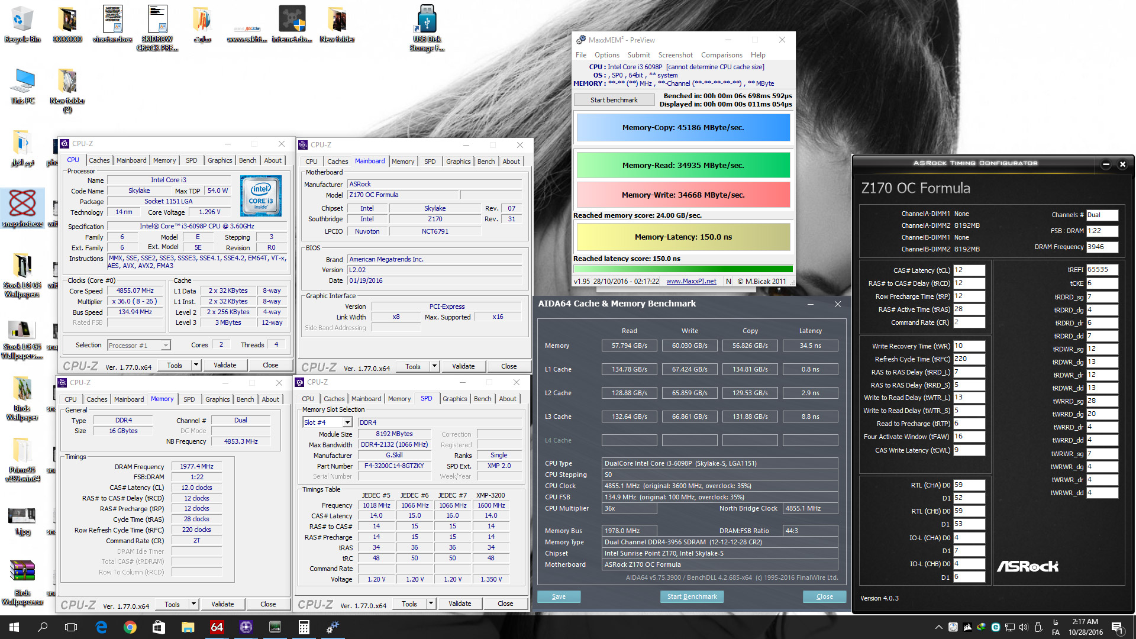Click the blue Memory-Copy result bar
The height and width of the screenshot is (639, 1136).
(x=683, y=127)
